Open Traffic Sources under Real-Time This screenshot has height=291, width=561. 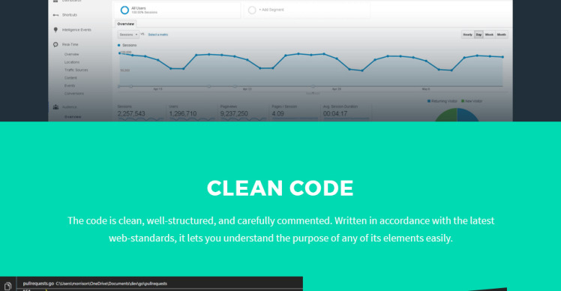tap(76, 70)
